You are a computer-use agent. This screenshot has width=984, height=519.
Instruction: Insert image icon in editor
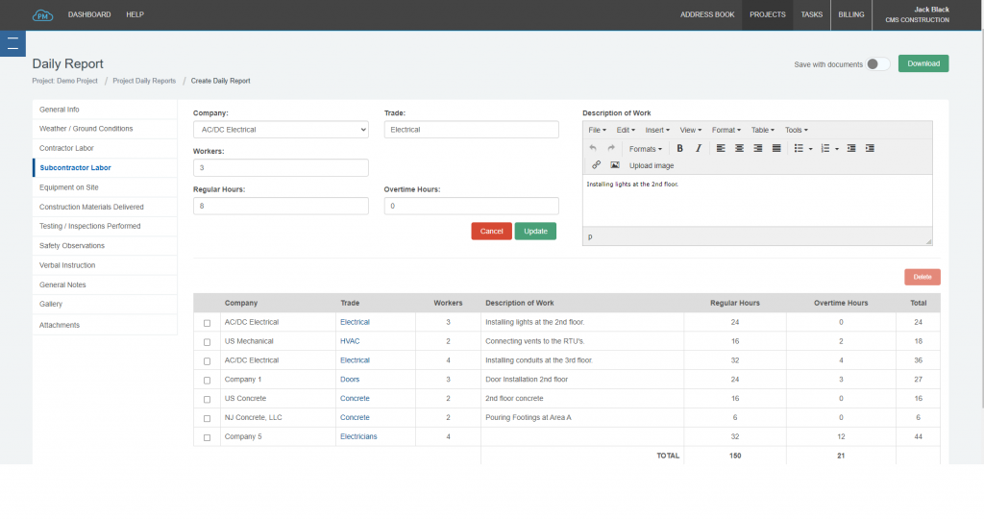point(614,165)
